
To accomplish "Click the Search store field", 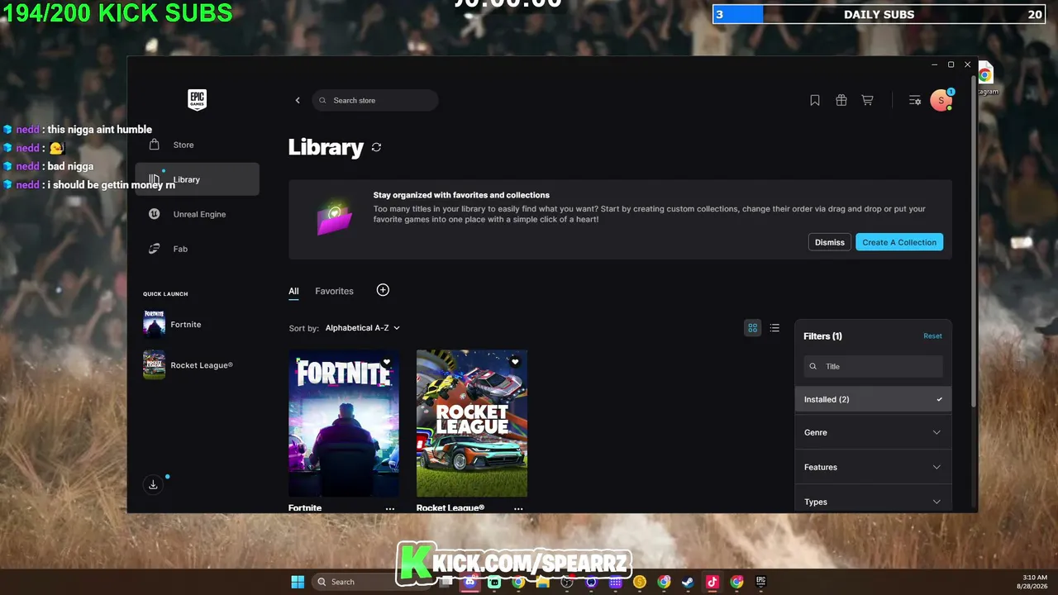I will 375,101.
